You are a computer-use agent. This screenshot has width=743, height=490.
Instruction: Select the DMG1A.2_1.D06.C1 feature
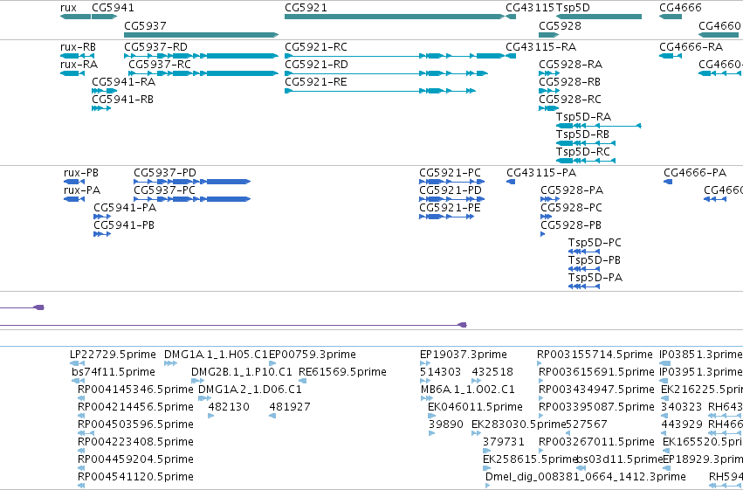204,398
